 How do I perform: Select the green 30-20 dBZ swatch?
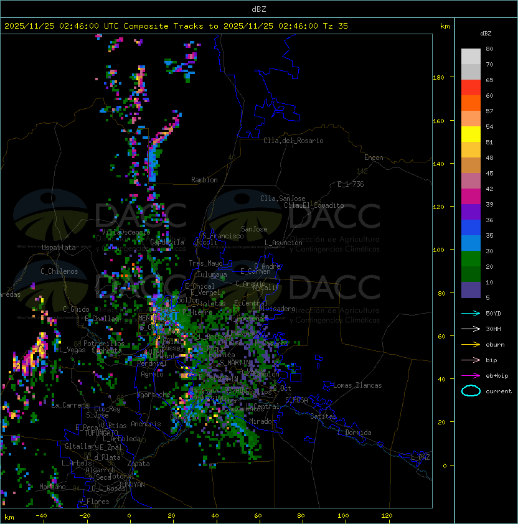tap(471, 259)
